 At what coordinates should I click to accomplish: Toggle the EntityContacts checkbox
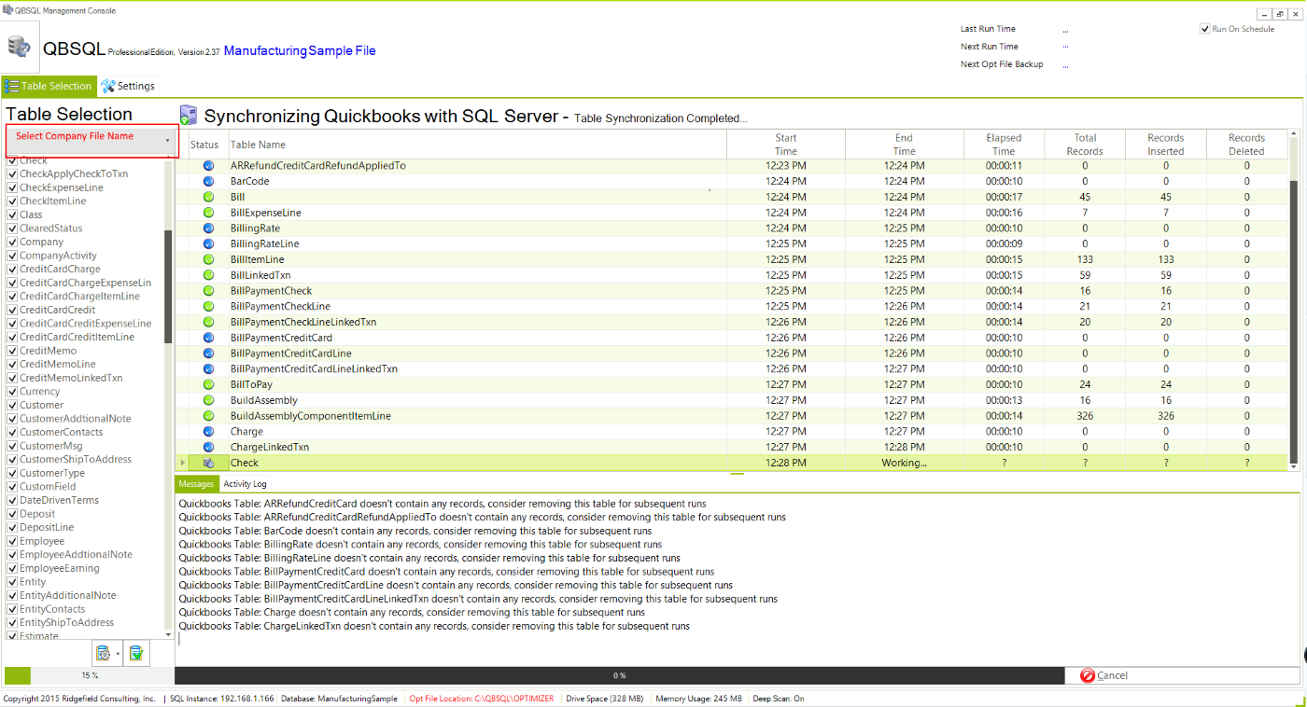pos(12,609)
